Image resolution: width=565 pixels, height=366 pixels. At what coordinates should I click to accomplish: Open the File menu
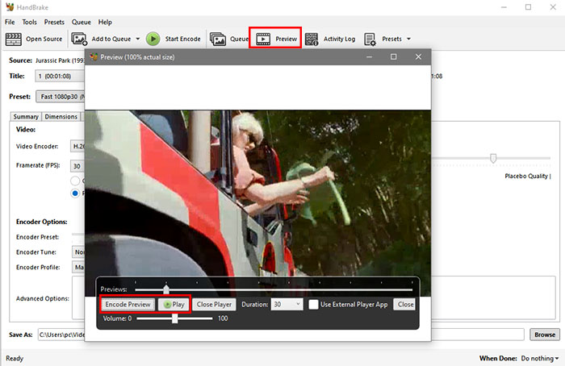point(10,23)
